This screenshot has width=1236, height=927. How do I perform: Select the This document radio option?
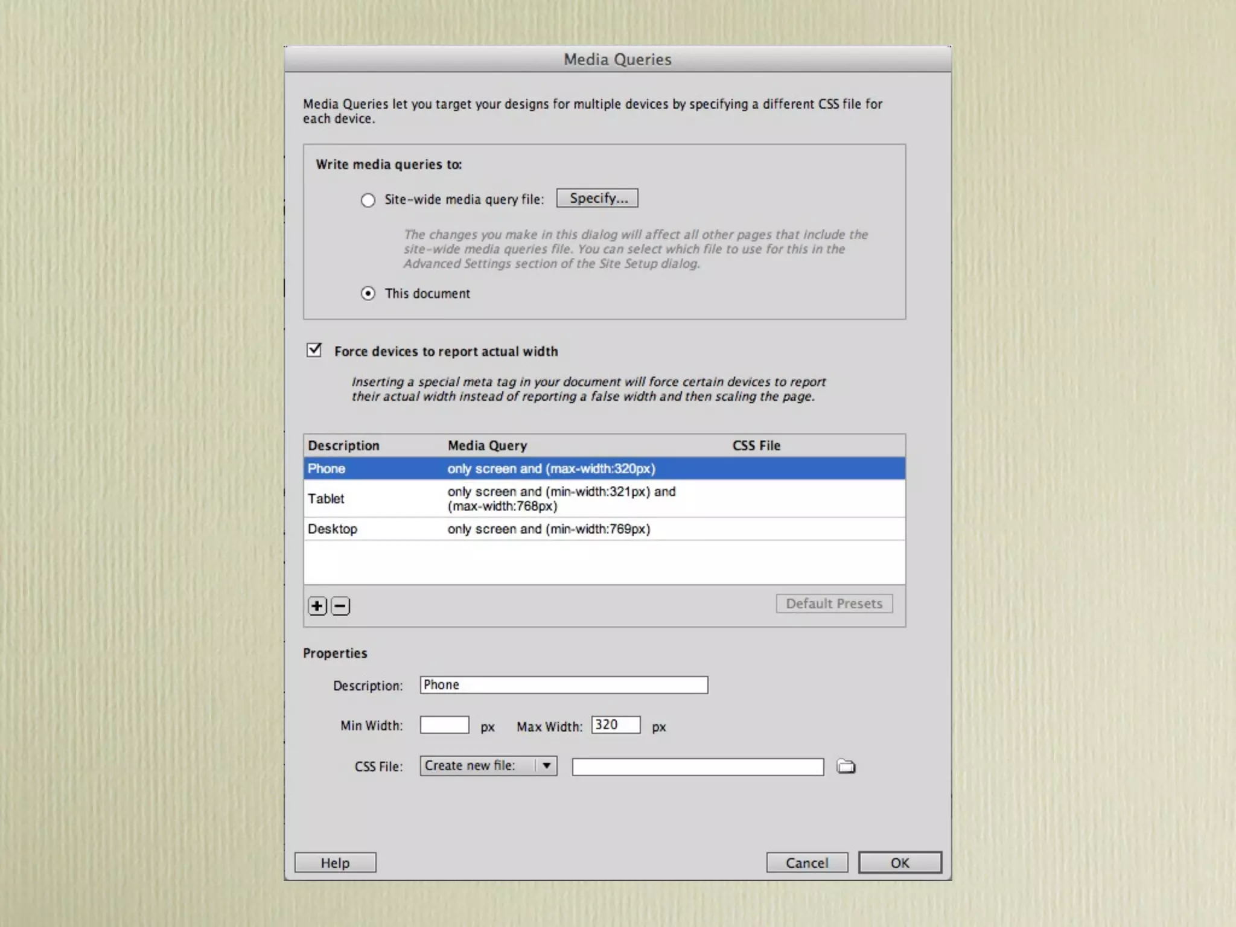click(368, 294)
